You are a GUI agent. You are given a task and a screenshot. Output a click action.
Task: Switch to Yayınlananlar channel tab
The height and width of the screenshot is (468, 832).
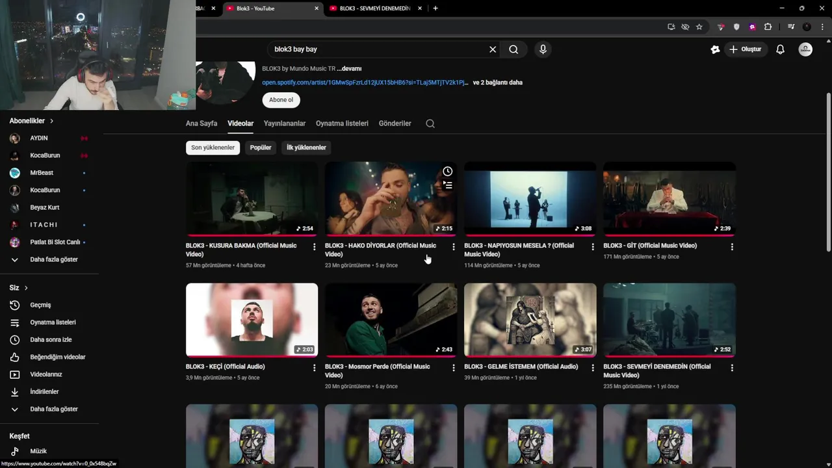[285, 123]
